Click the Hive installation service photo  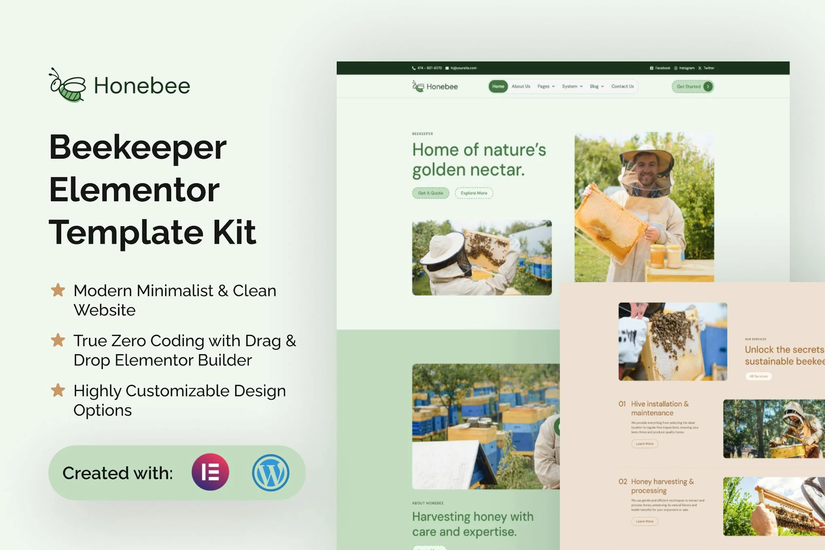point(774,429)
